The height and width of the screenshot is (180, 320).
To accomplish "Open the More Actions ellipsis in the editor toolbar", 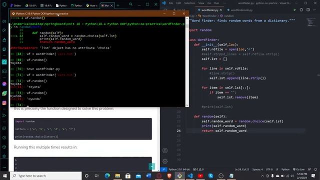I will [314, 10].
